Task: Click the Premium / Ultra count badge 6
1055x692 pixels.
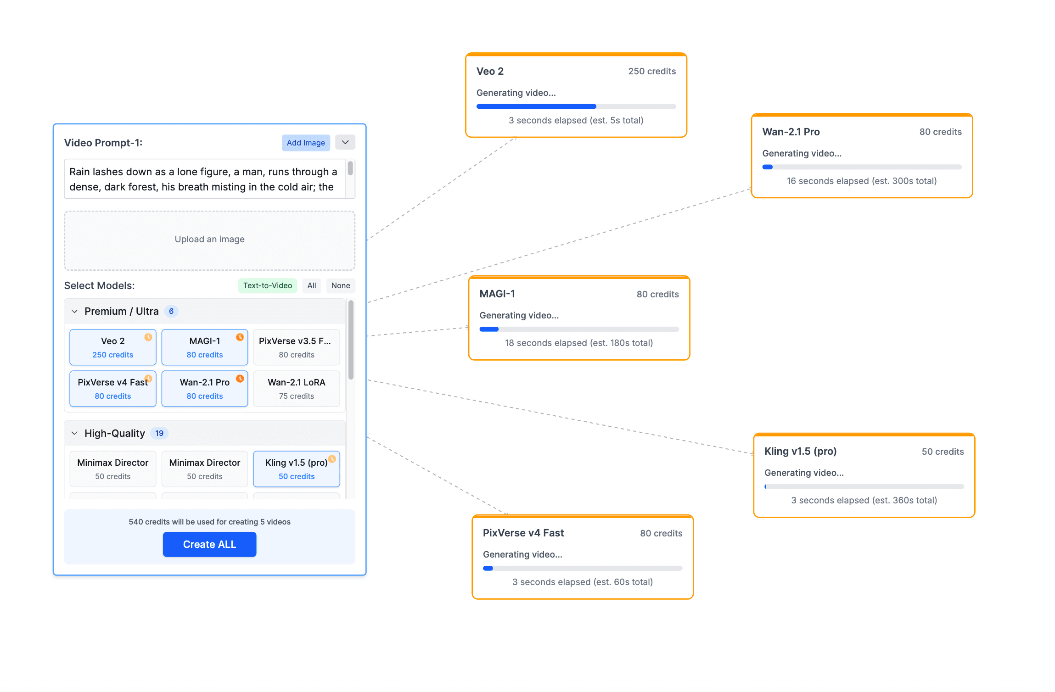Action: (x=171, y=311)
